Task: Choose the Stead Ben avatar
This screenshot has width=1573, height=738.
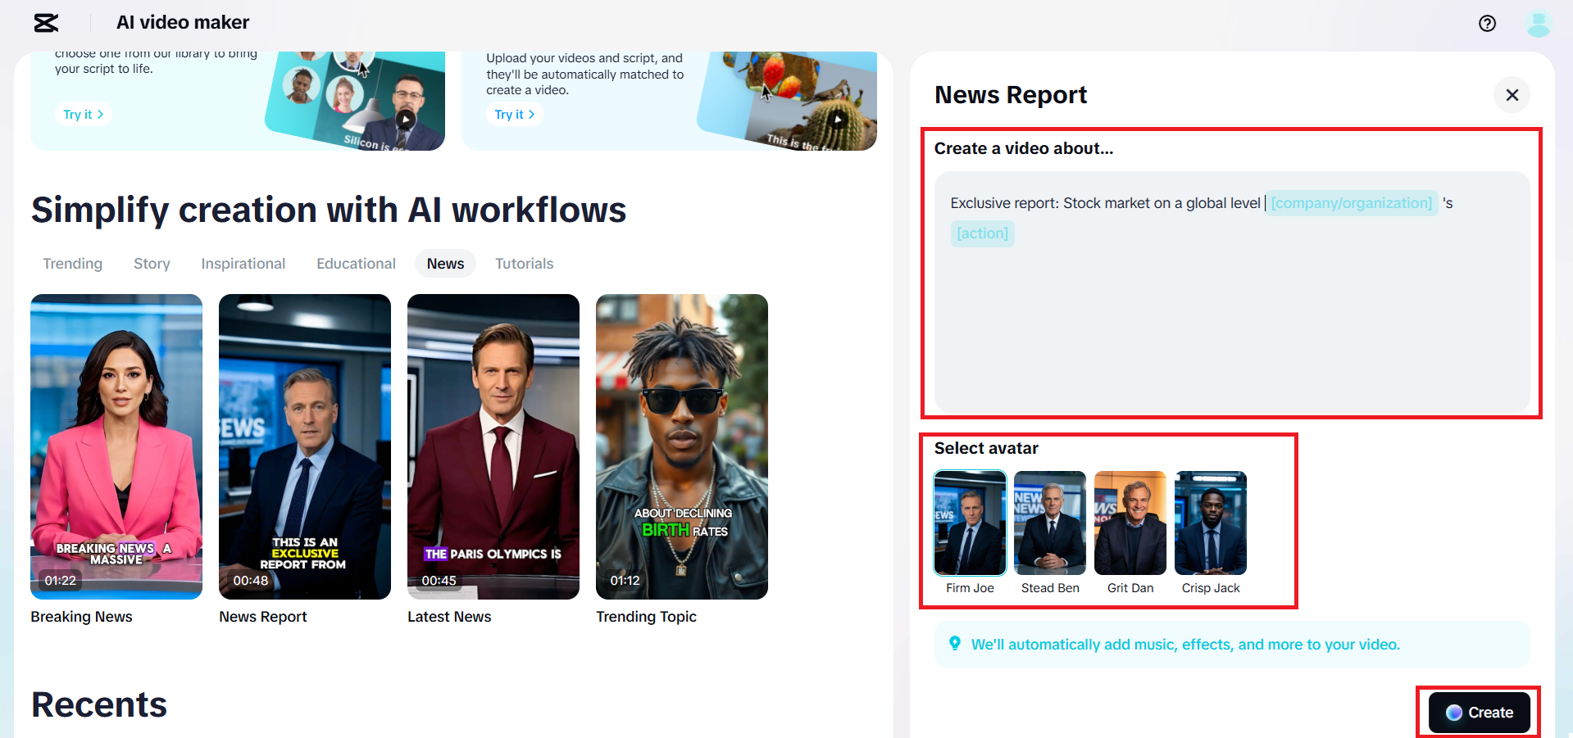Action: click(1050, 523)
